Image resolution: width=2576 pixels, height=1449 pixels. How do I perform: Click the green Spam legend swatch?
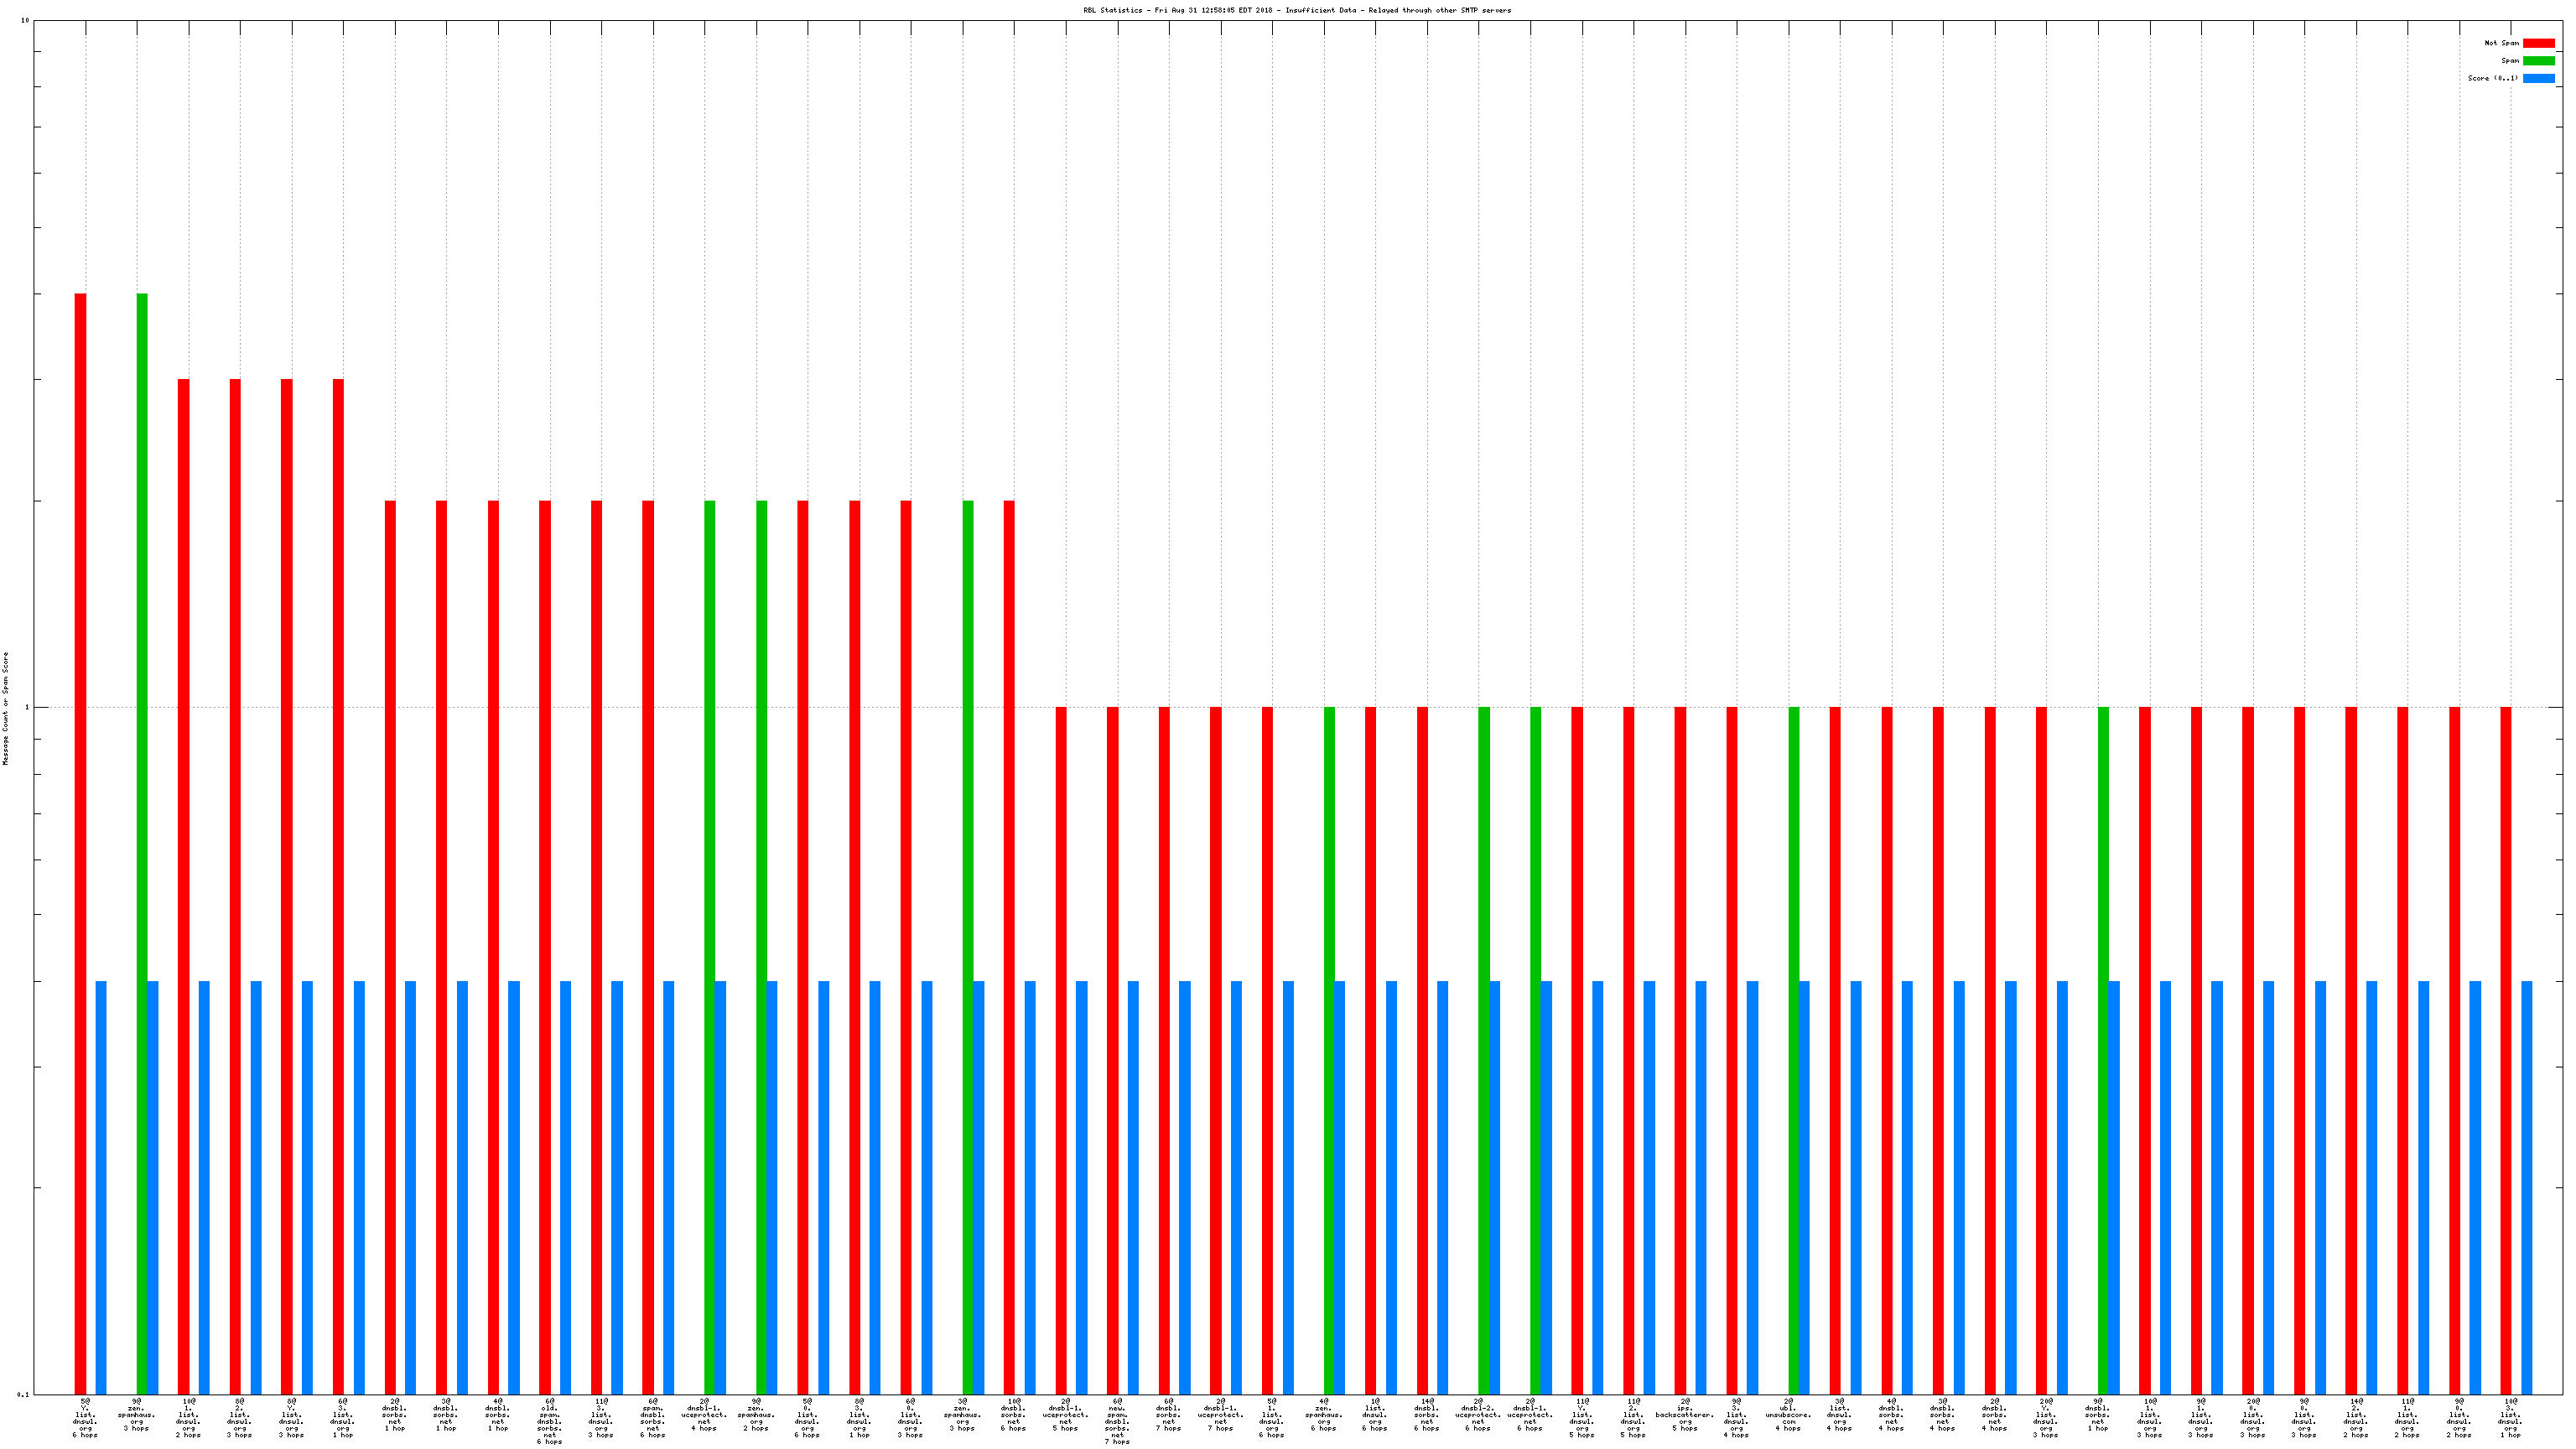2538,61
